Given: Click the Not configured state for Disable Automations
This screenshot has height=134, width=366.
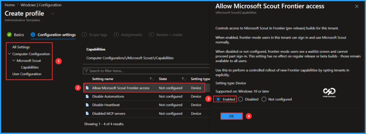Looking at the screenshot, I should click(x=170, y=96).
